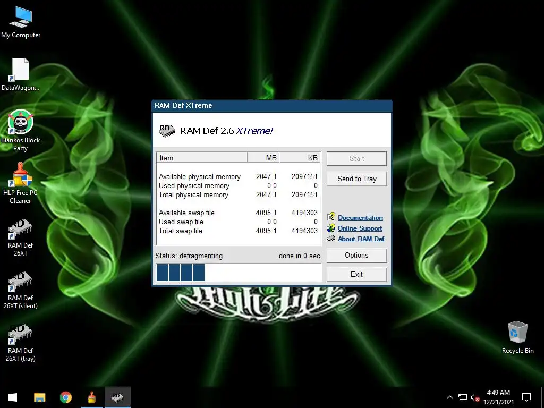This screenshot has height=408, width=544.
Task: Open the About RAM Def link
Action: [361, 239]
